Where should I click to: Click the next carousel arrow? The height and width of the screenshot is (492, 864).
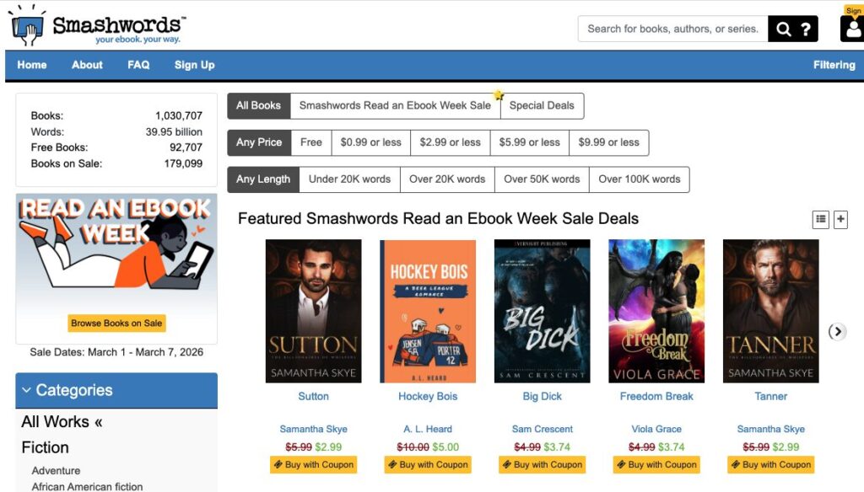836,331
